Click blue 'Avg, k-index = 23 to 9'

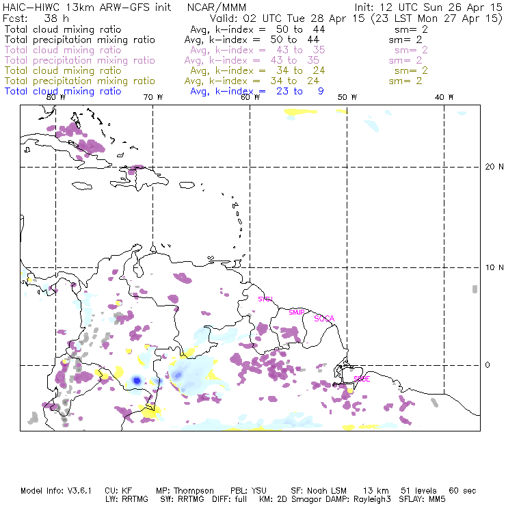[257, 92]
